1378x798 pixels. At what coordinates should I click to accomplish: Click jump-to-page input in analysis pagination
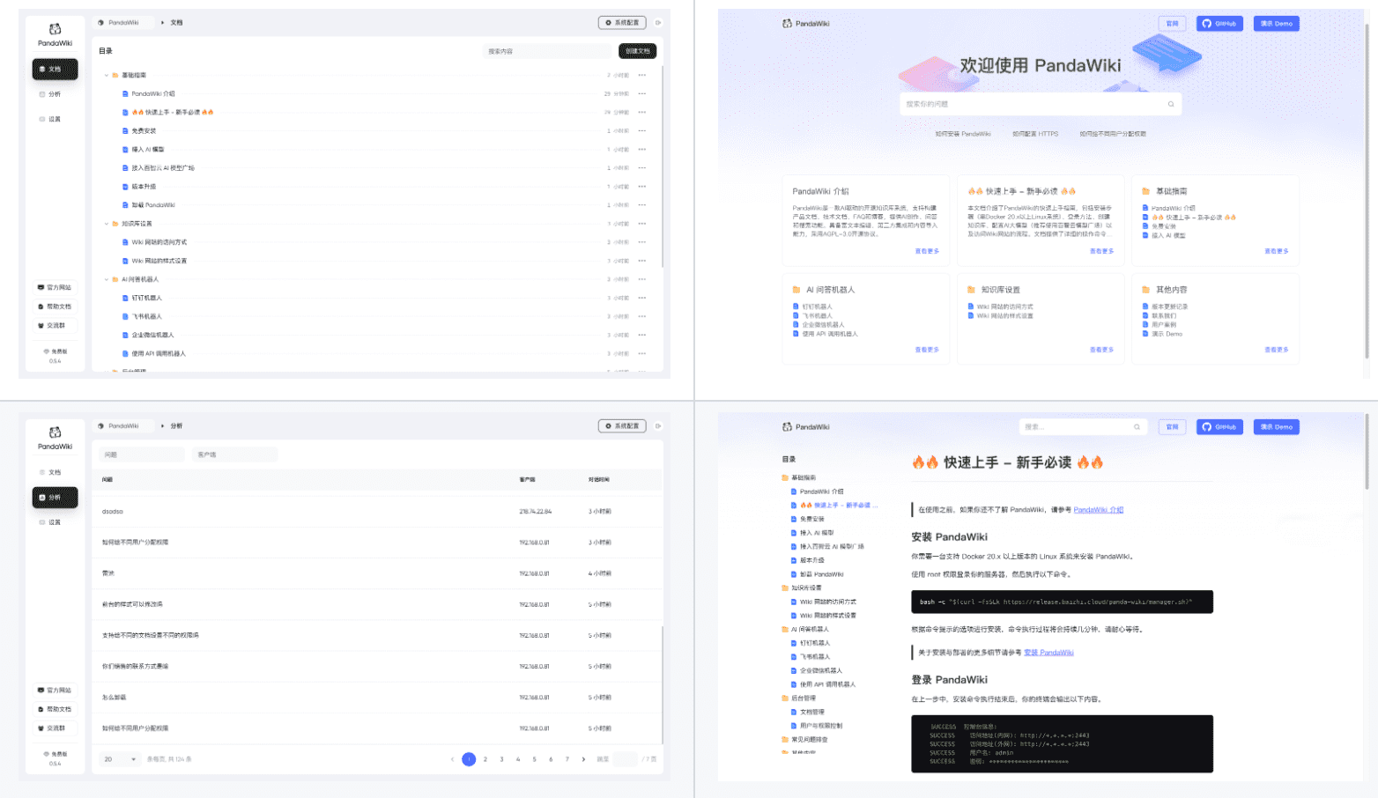[625, 759]
